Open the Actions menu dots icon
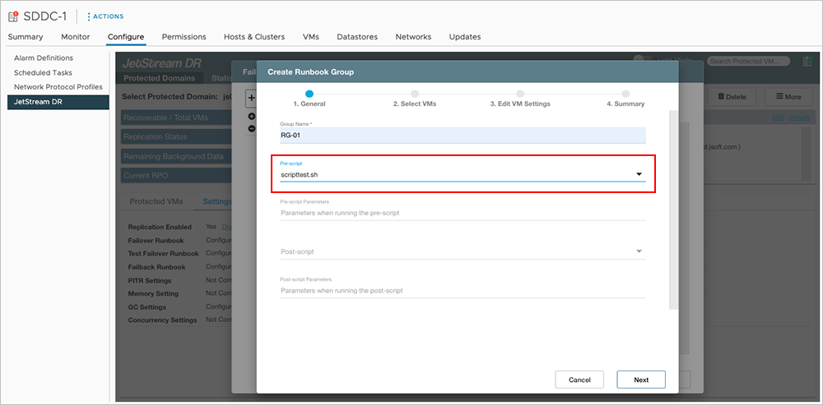This screenshot has width=823, height=405. coord(89,17)
